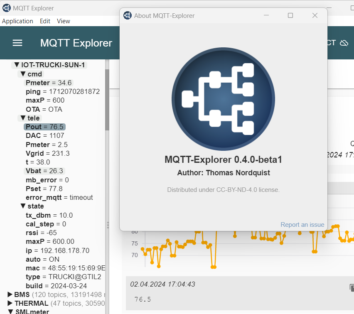Click the MQTT Explorer logo in About dialog
The image size is (354, 314).
click(223, 99)
